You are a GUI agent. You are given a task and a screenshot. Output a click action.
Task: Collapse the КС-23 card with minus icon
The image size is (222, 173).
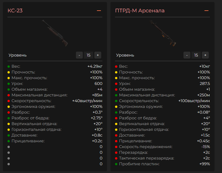pyautogui.click(x=99, y=11)
